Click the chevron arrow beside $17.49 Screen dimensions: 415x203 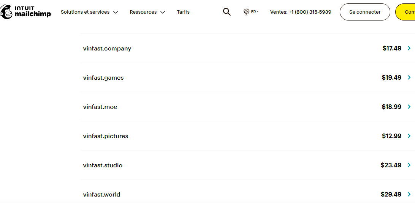[409, 48]
